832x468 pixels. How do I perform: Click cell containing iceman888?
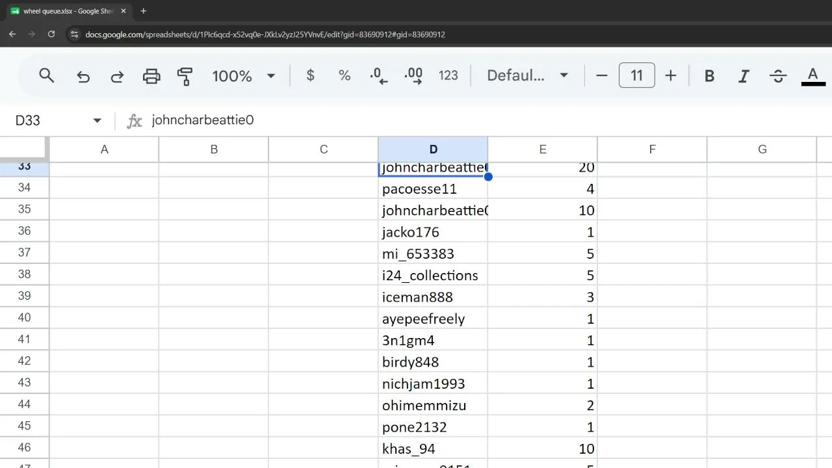point(433,297)
